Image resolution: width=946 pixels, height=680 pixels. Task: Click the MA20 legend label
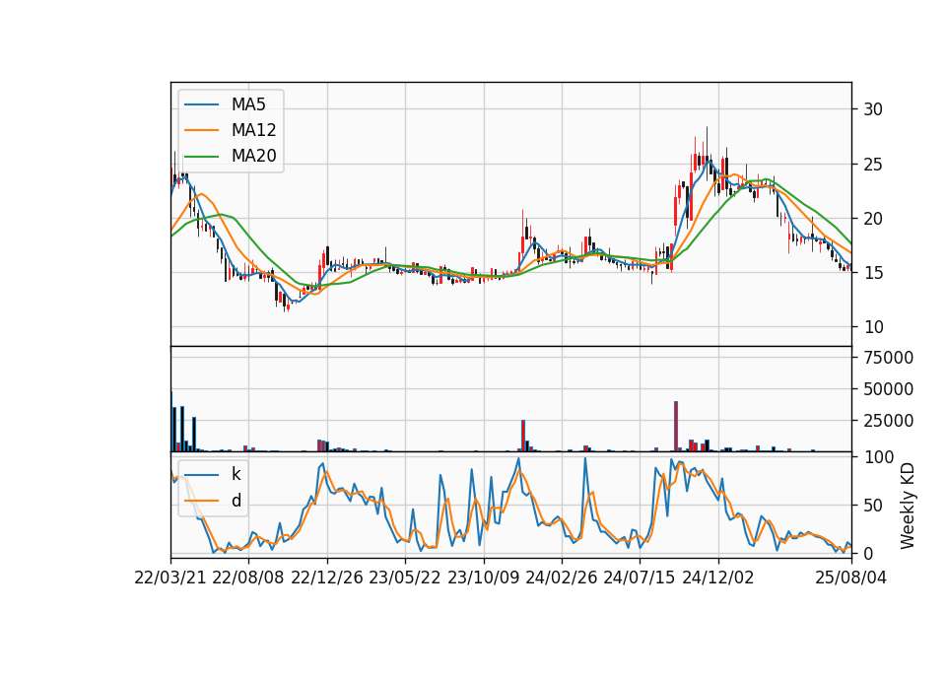pos(253,156)
